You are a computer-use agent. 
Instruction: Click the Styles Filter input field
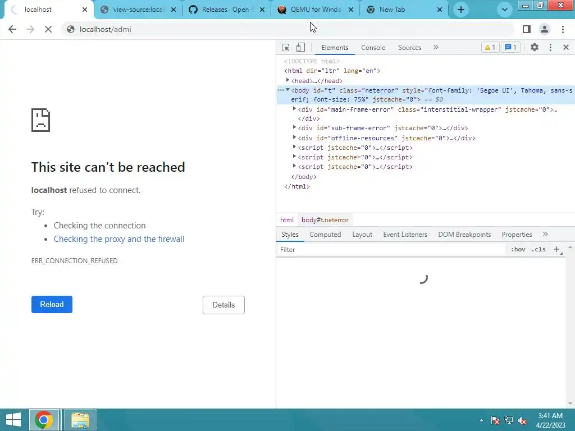pos(391,250)
